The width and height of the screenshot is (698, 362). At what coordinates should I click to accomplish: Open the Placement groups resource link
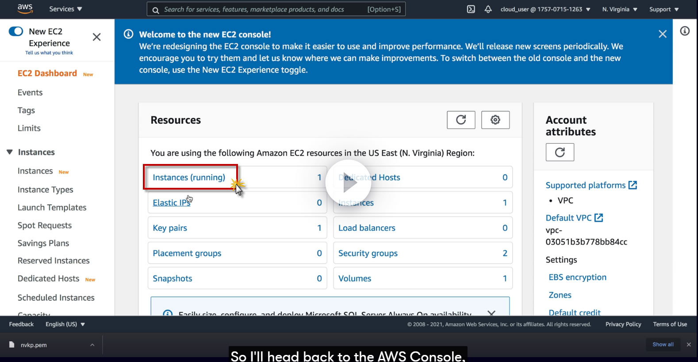click(187, 253)
